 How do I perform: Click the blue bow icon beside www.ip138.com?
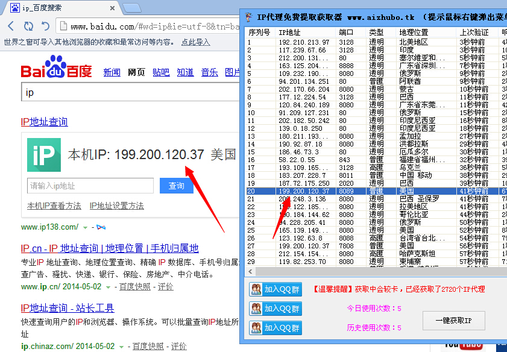point(101,227)
